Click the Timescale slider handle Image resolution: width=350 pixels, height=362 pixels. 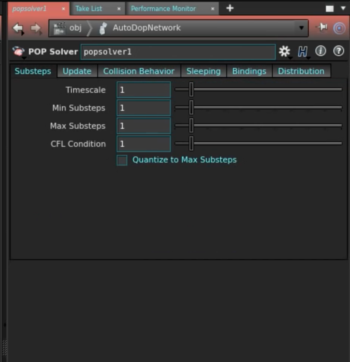(191, 89)
